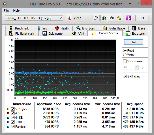Screen dimensions: 154x135
Task: Uncheck the 512 bytes transfer size checkbox
Action: [13, 109]
